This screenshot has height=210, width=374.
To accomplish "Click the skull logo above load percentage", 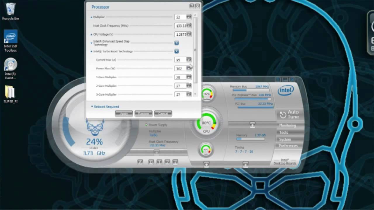I will [94, 127].
